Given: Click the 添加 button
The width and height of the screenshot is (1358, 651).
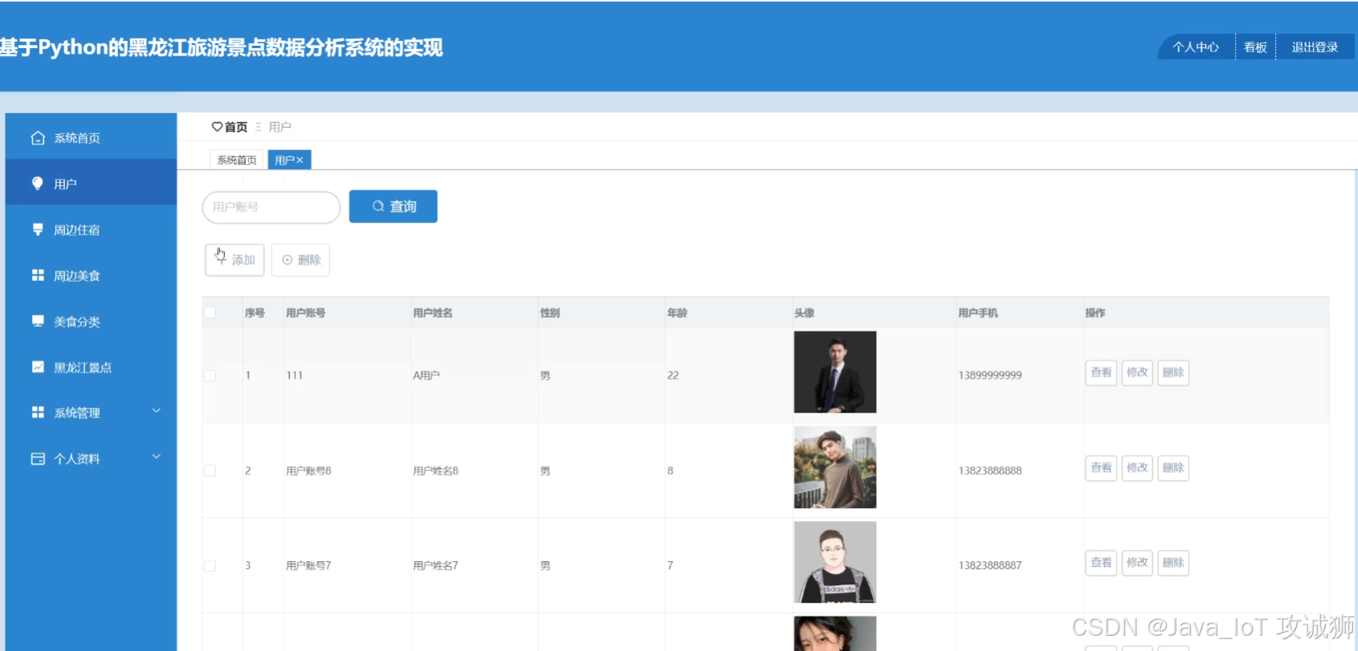Looking at the screenshot, I should (x=234, y=260).
